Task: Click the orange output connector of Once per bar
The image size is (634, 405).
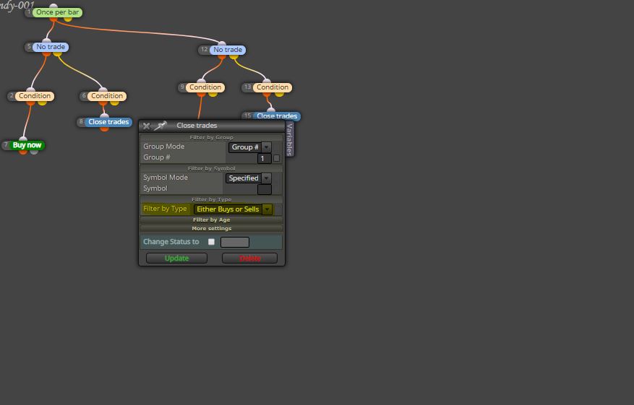Action: tap(53, 19)
